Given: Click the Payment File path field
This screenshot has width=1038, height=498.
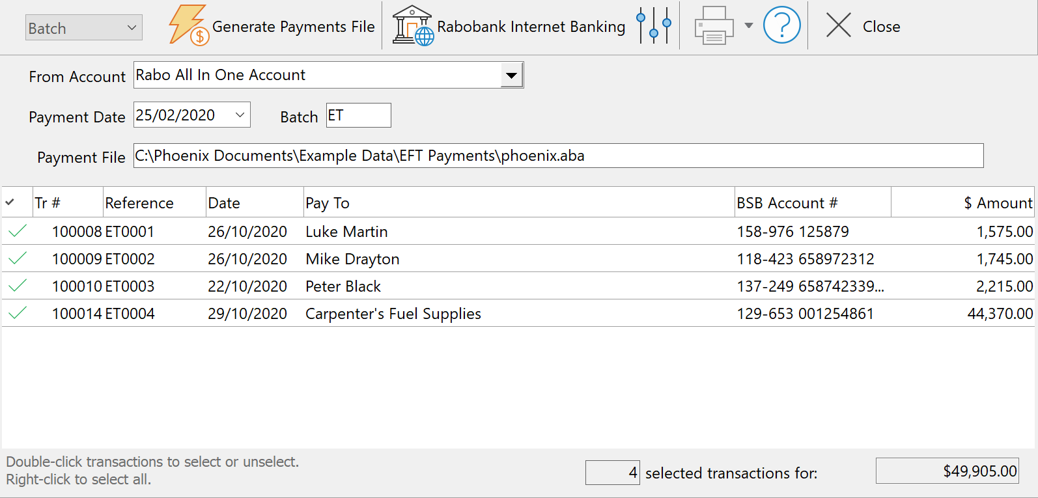Looking at the screenshot, I should click(x=558, y=156).
